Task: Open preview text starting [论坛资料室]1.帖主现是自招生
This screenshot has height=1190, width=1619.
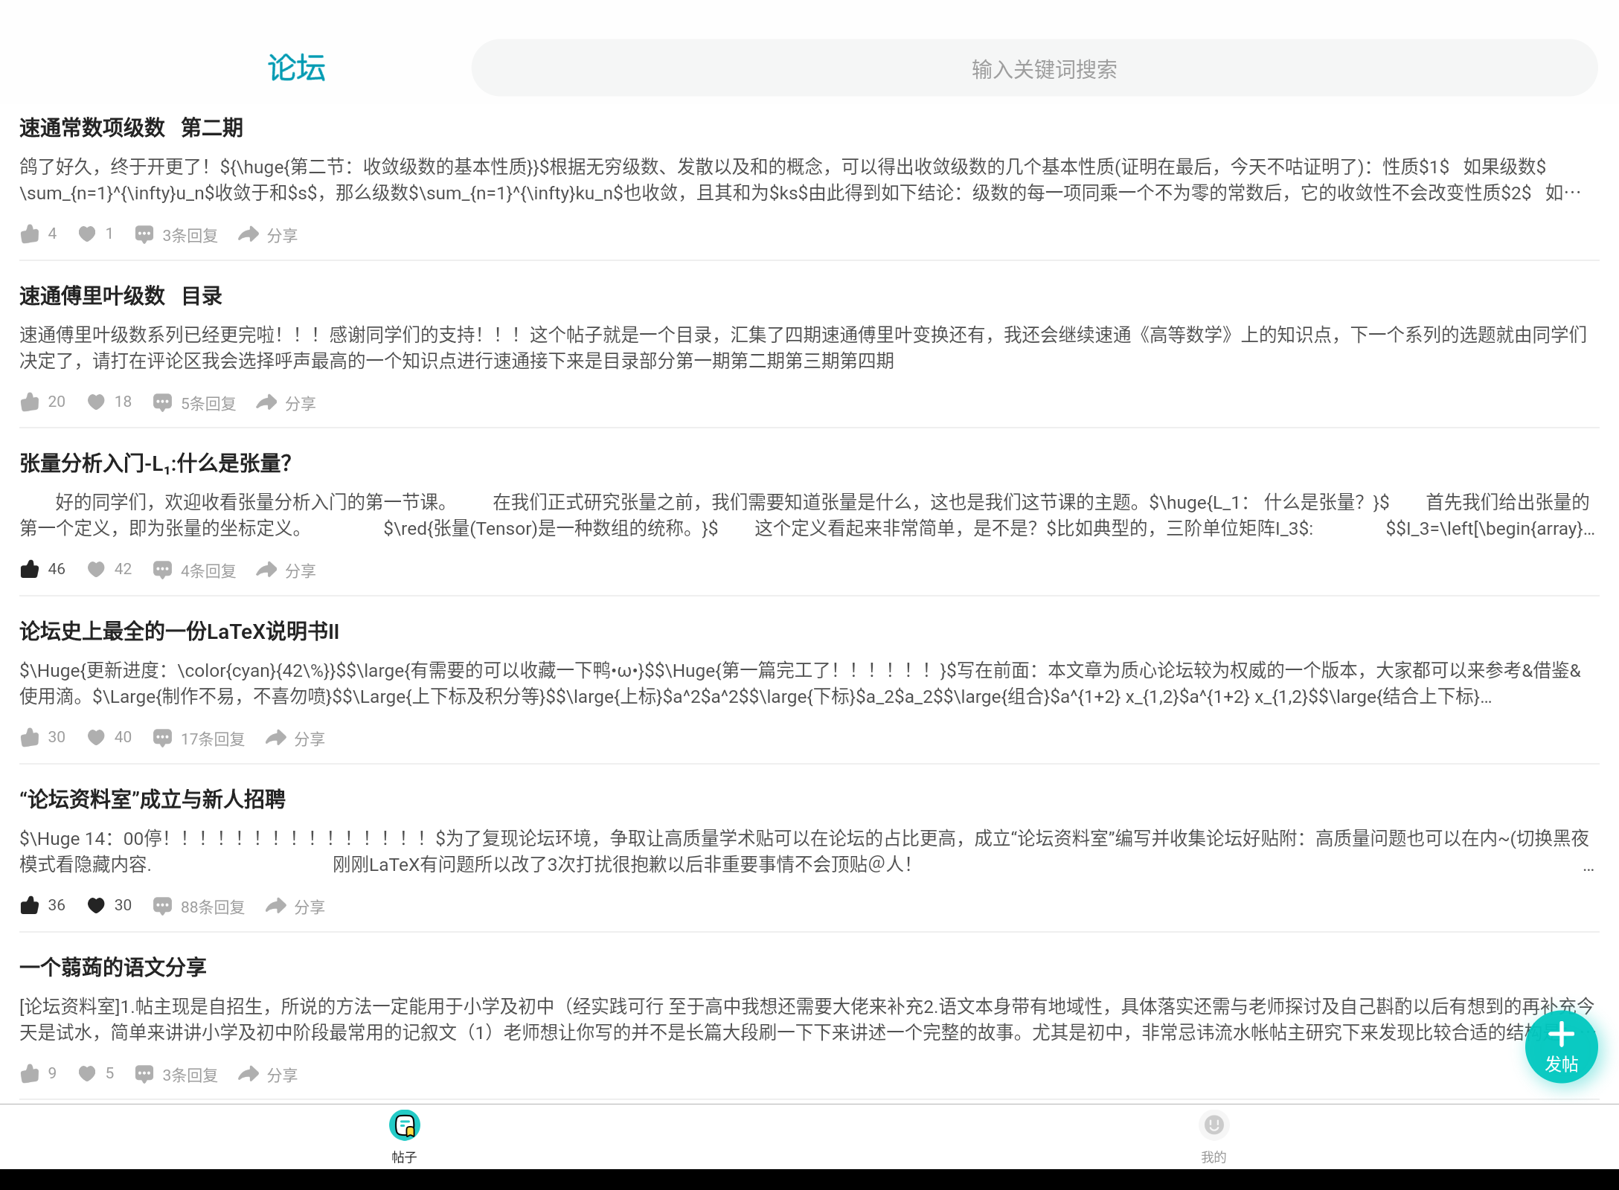Action: click(807, 1019)
